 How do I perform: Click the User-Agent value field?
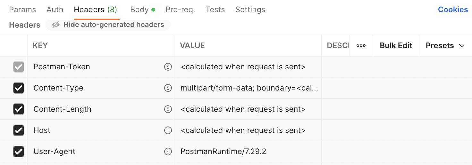(248, 152)
